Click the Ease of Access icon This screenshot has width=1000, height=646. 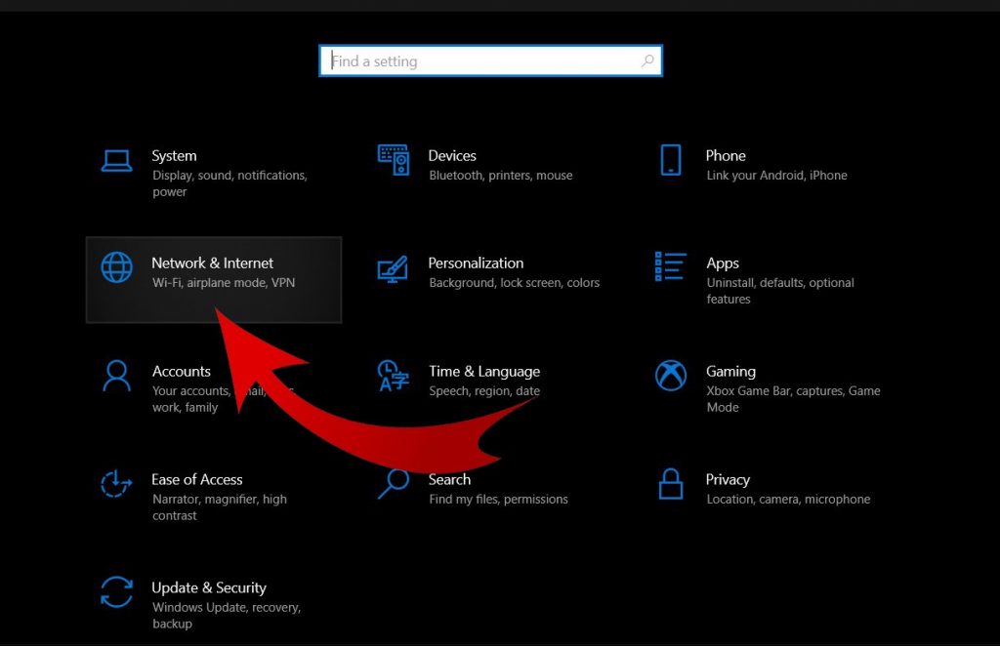tap(116, 484)
